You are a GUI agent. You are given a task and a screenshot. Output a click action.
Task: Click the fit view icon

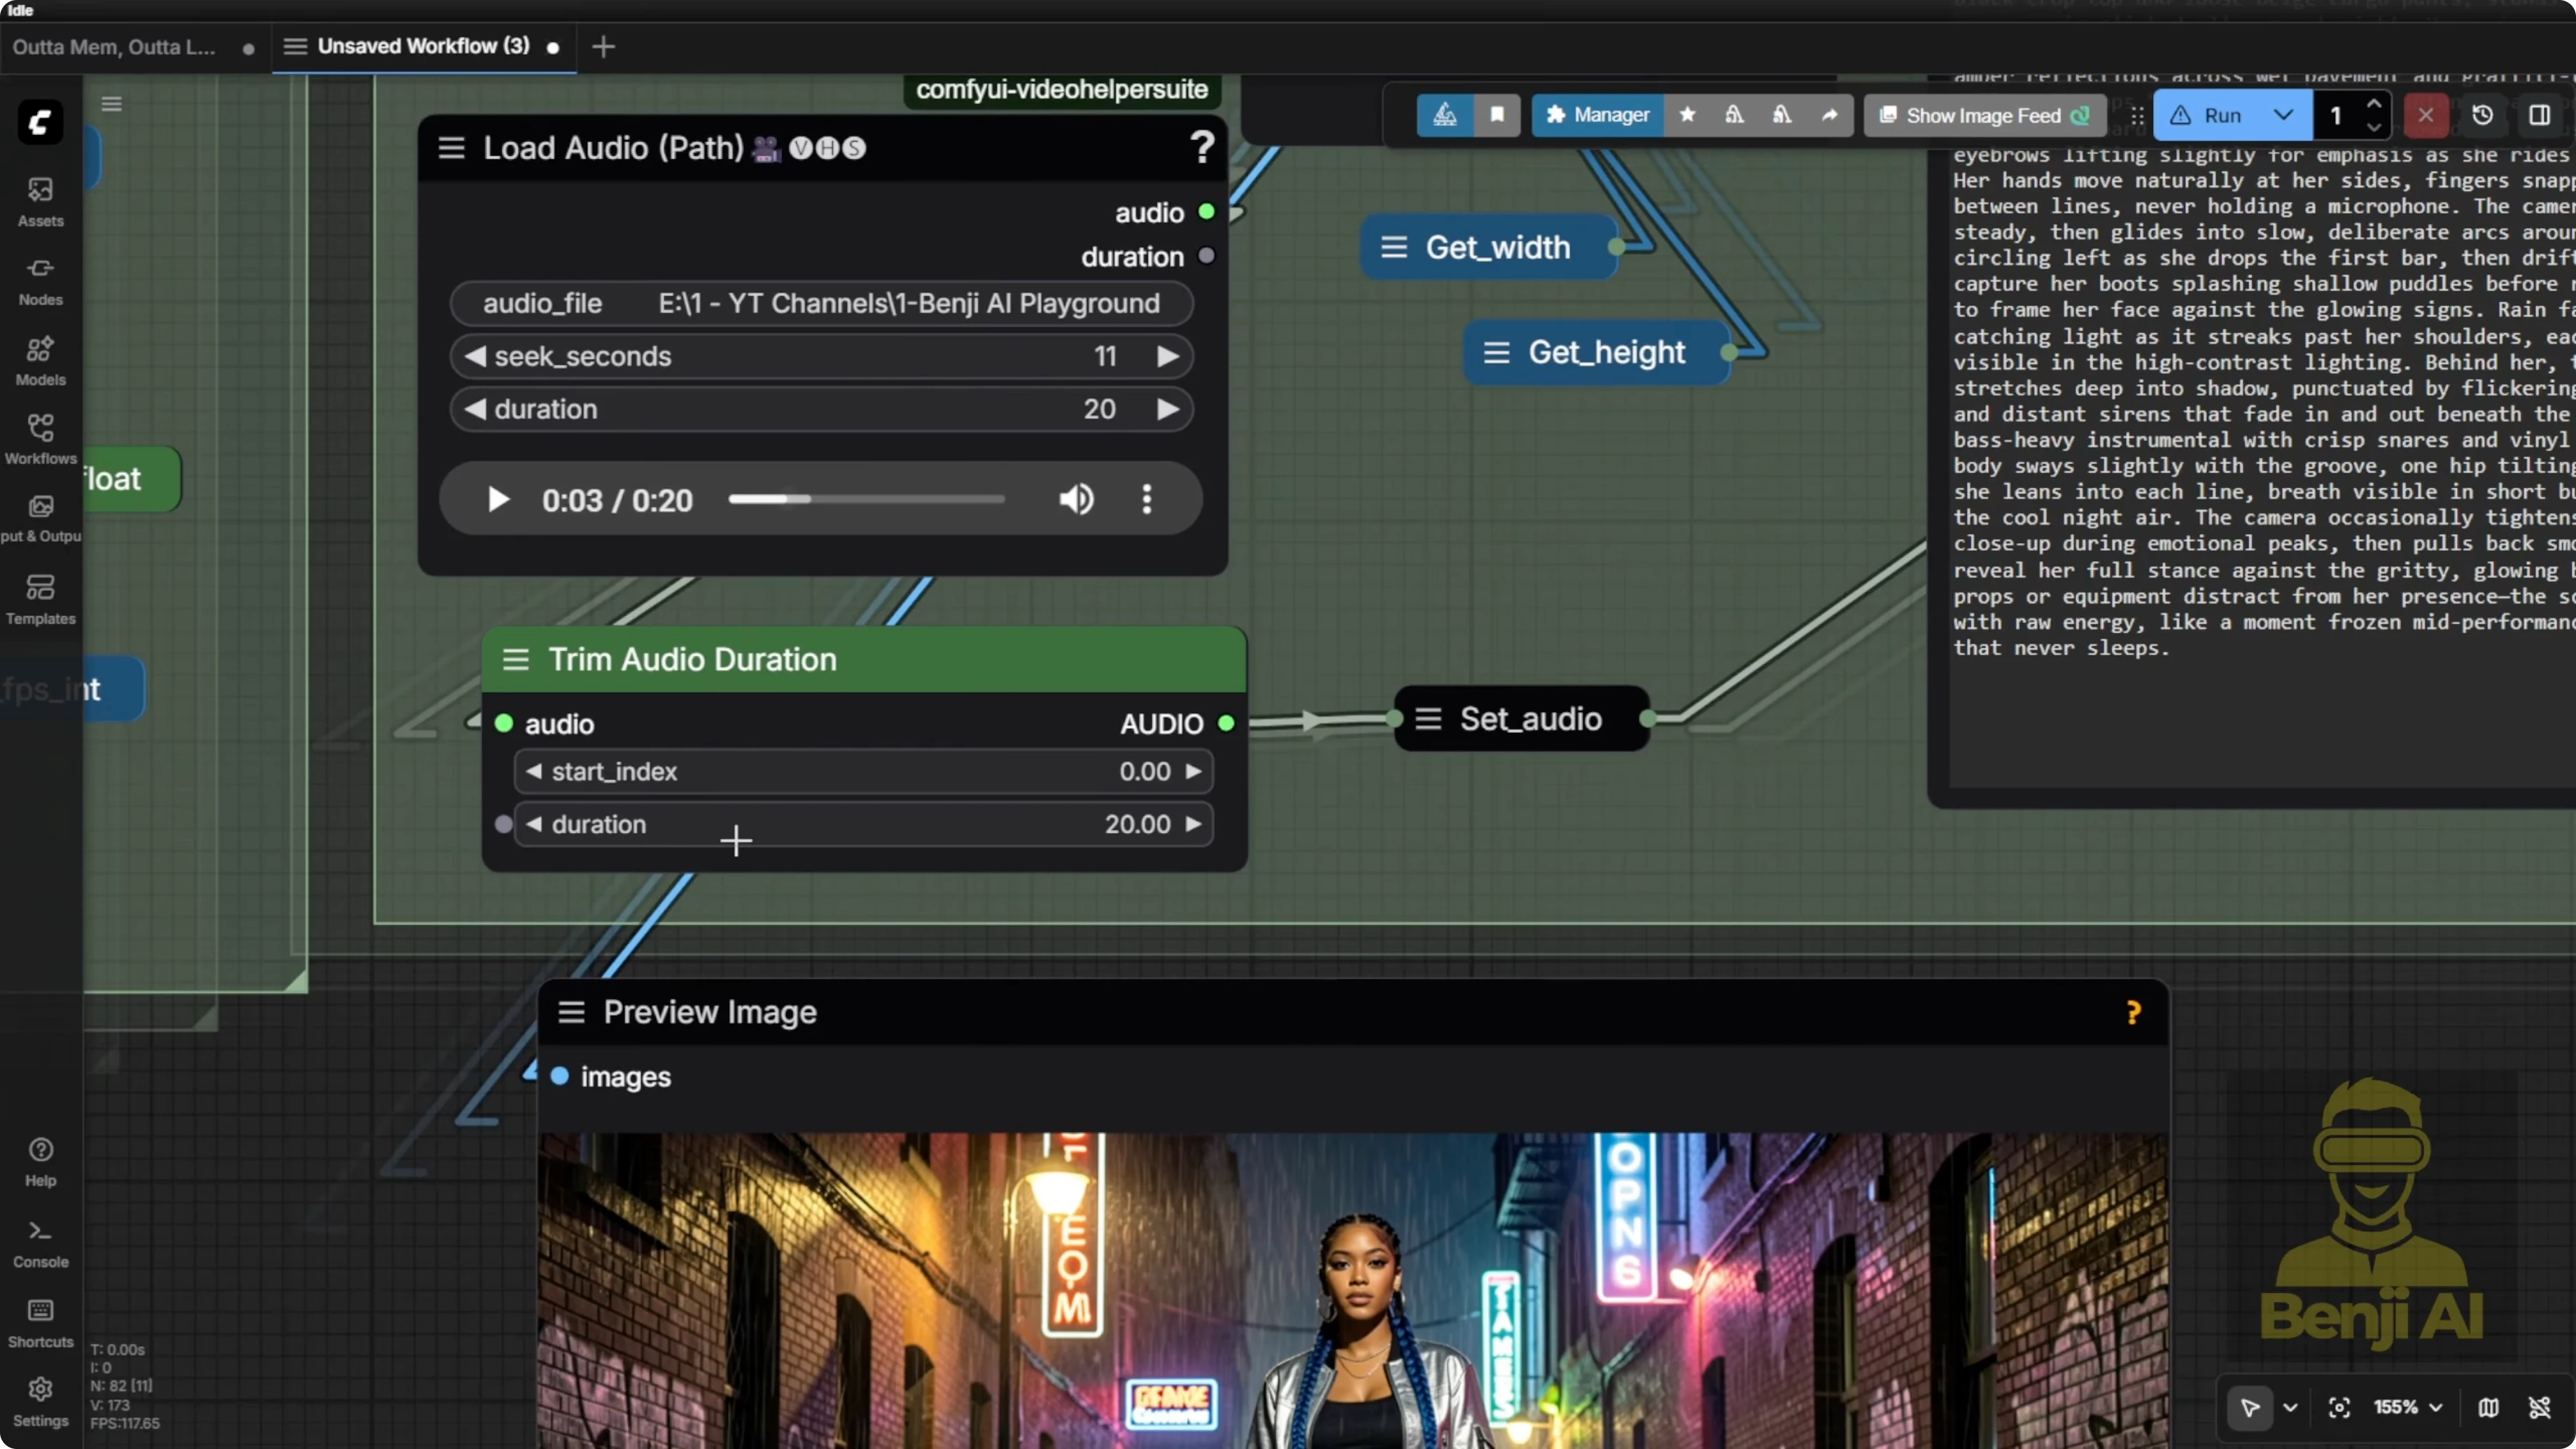pos(2339,1407)
